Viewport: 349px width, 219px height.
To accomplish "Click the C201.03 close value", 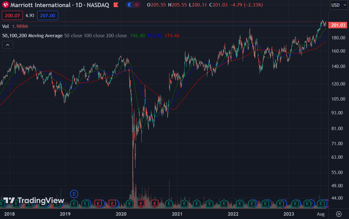I will 218,5.
